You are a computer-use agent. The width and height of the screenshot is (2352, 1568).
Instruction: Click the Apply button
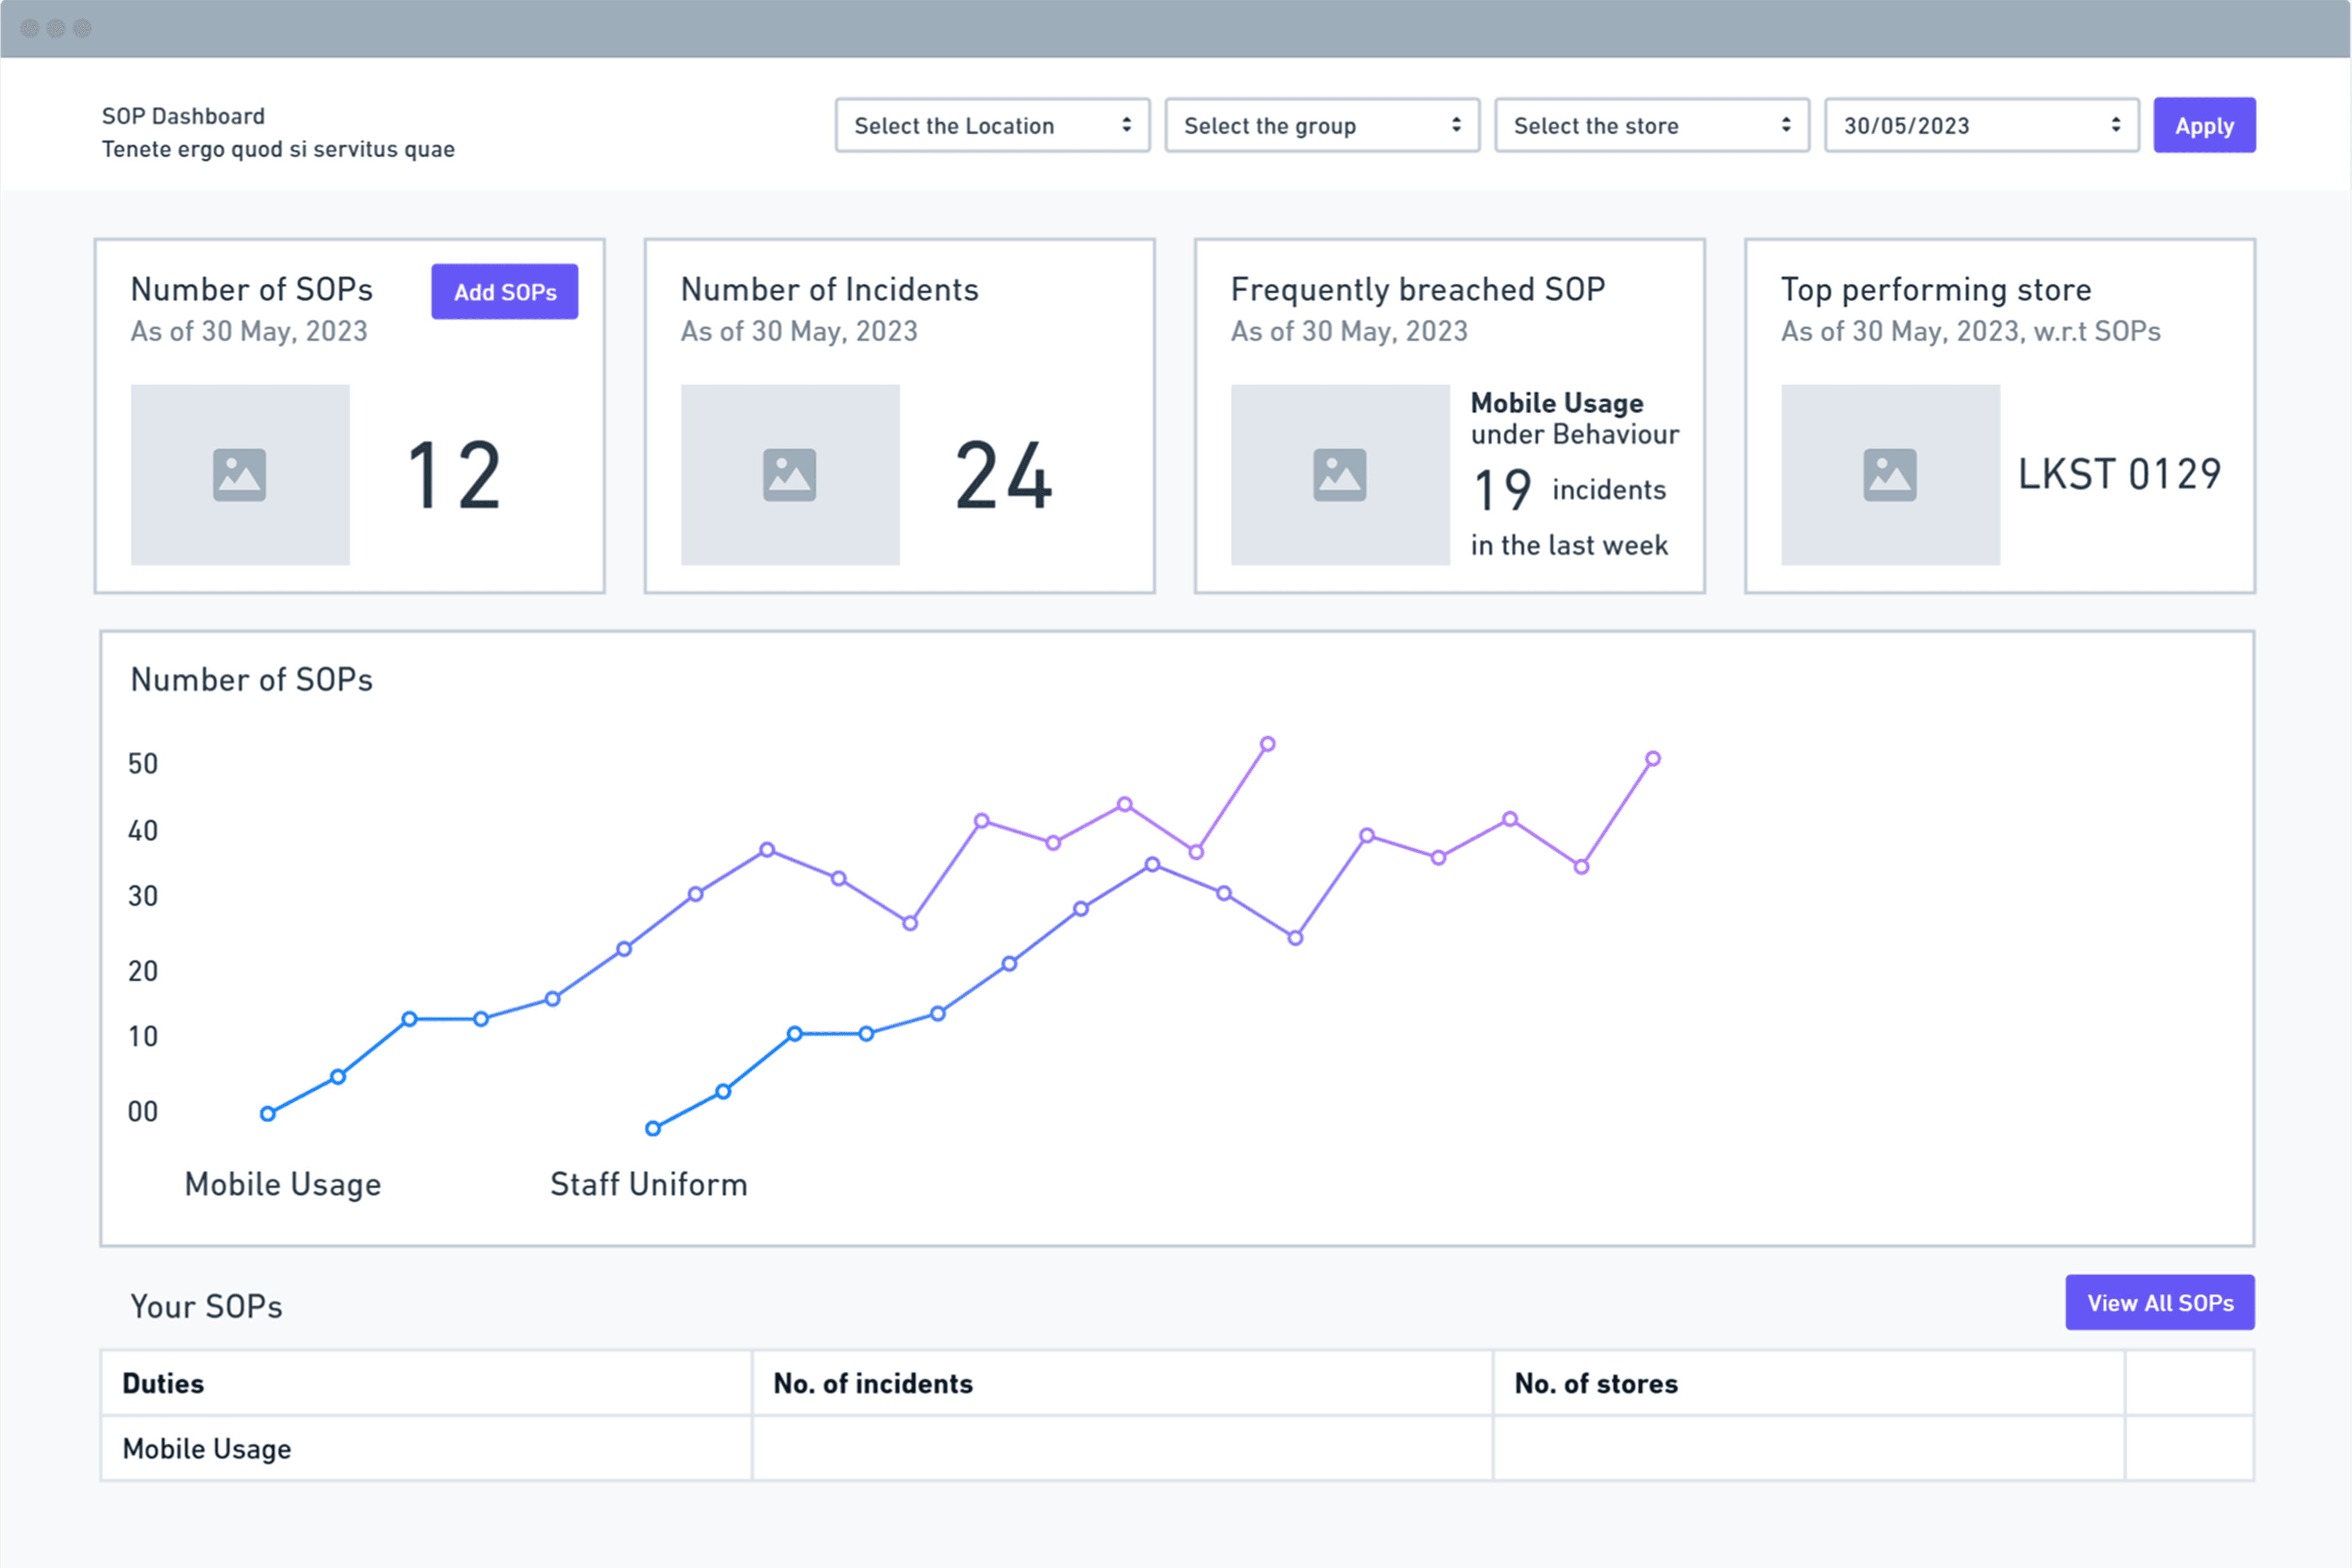pos(2204,125)
